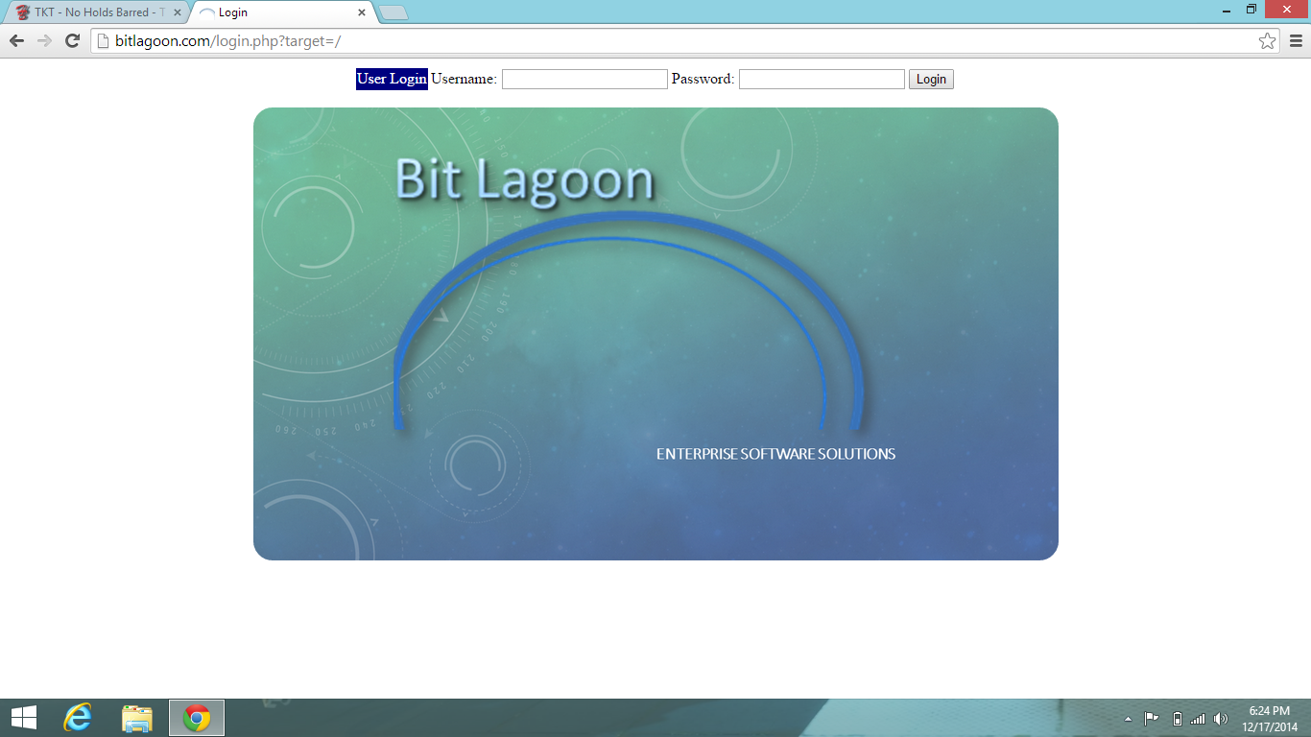Click the volume speaker tray icon
Viewport: 1311px width, 737px height.
click(x=1221, y=719)
